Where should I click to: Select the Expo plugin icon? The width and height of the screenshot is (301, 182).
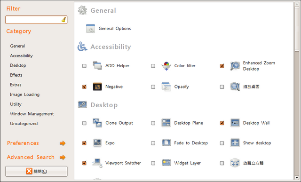[97, 143]
